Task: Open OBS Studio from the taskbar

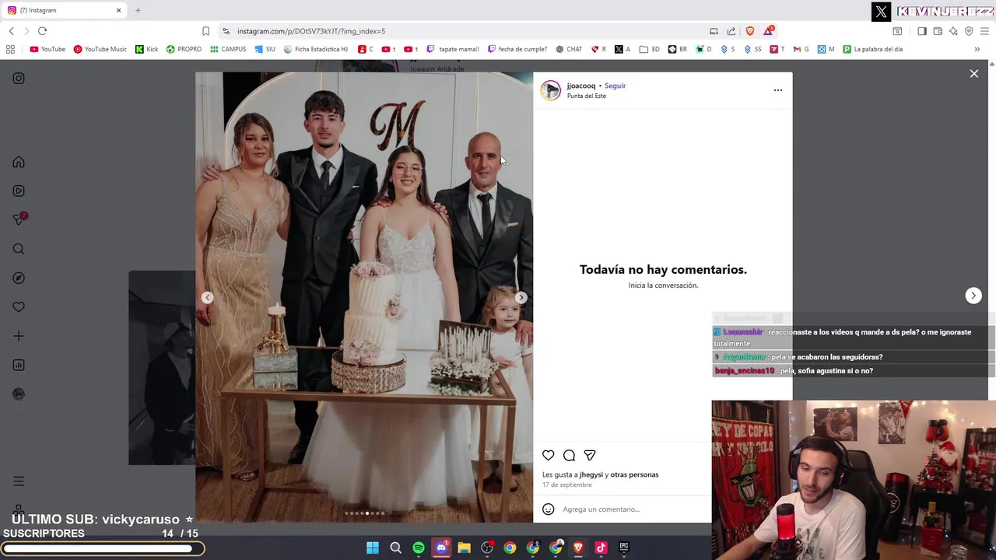Action: [487, 548]
